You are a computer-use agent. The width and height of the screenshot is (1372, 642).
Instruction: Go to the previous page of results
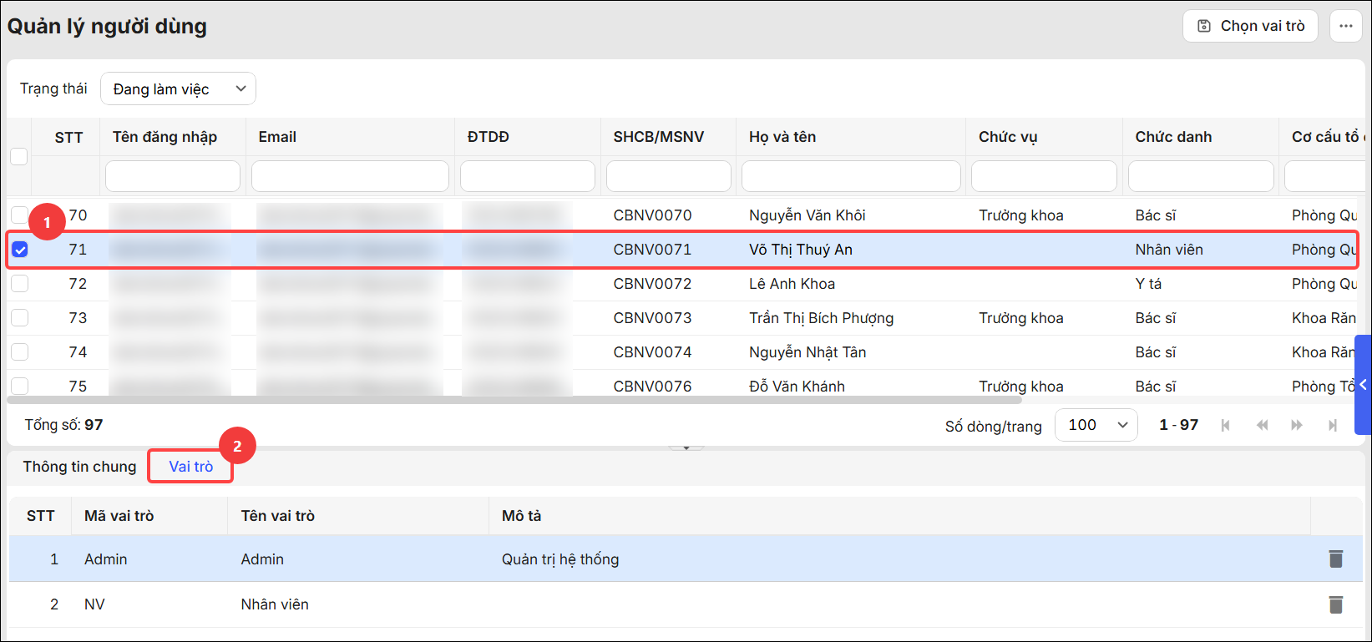tap(1262, 425)
